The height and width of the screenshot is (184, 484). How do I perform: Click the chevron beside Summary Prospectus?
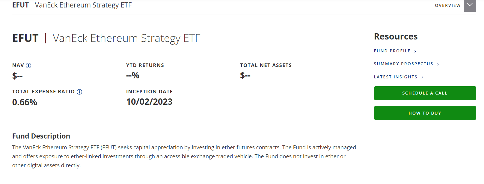[x=438, y=64]
